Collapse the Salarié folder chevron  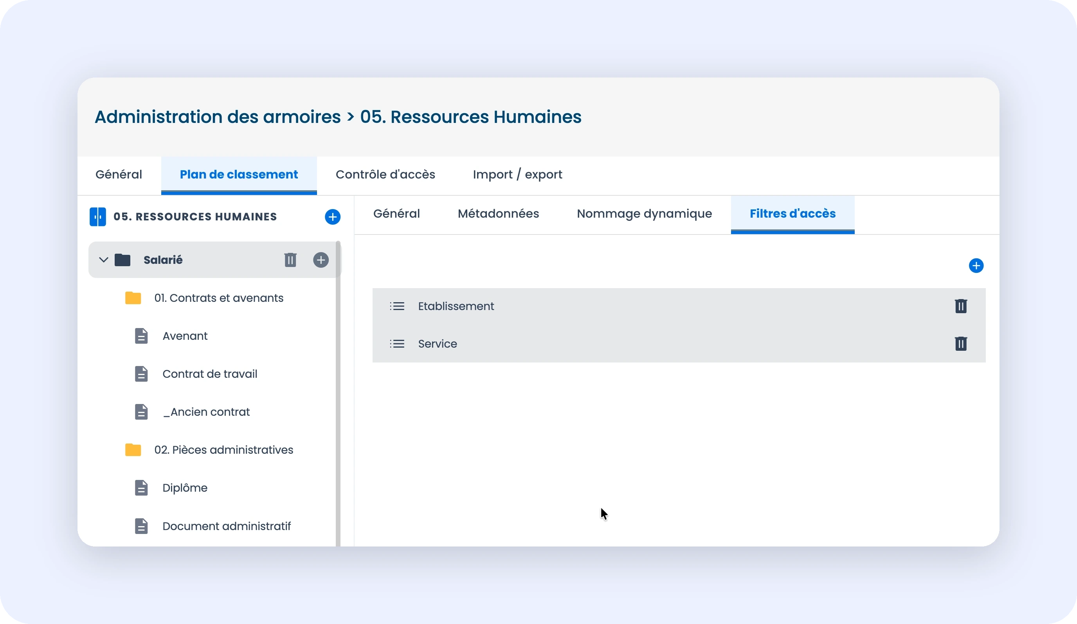[x=103, y=260]
